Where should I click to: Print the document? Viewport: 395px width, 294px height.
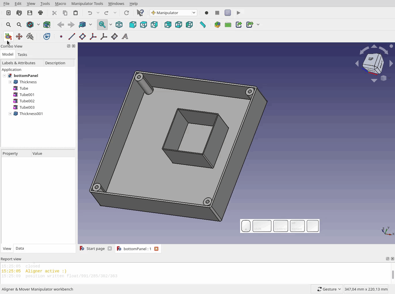(40, 13)
